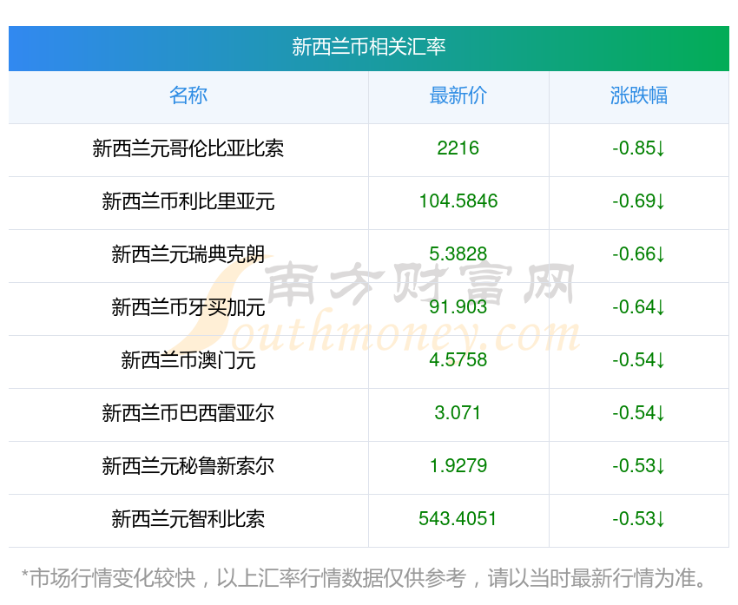
Task: Click the -0.64↓ change value
Action: click(639, 307)
